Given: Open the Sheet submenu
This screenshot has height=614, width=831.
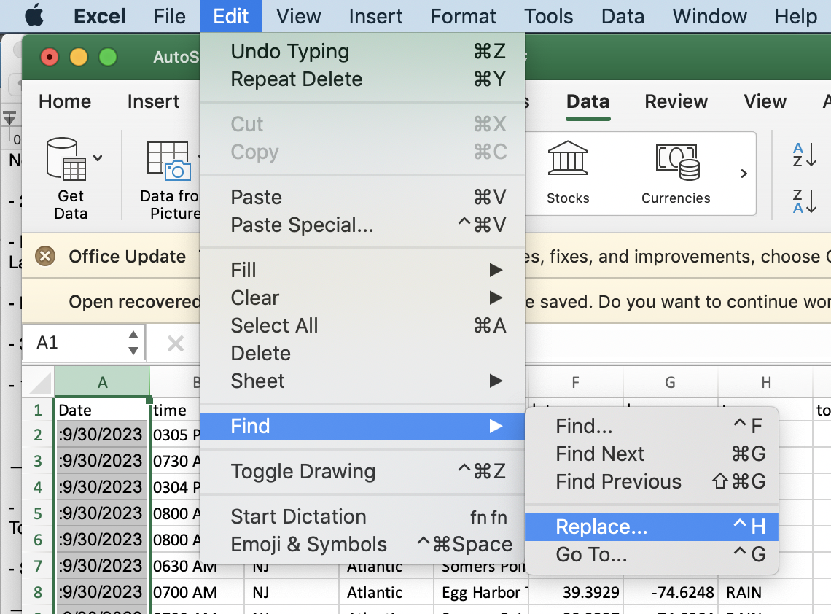Looking at the screenshot, I should pyautogui.click(x=362, y=381).
